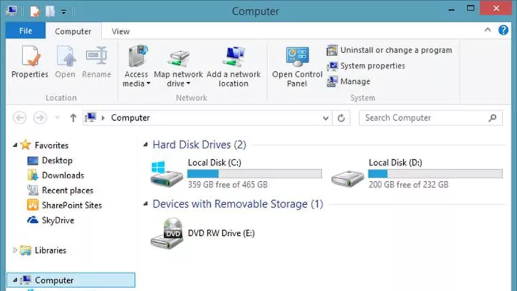Click the search magnifier icon
517x291 pixels.
point(493,118)
